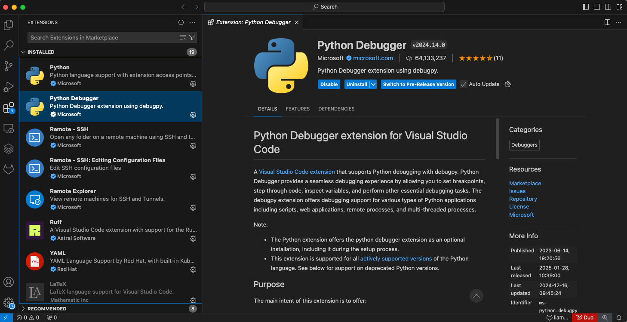Click Switch to Pre-Release Version
The width and height of the screenshot is (627, 322).
418,84
